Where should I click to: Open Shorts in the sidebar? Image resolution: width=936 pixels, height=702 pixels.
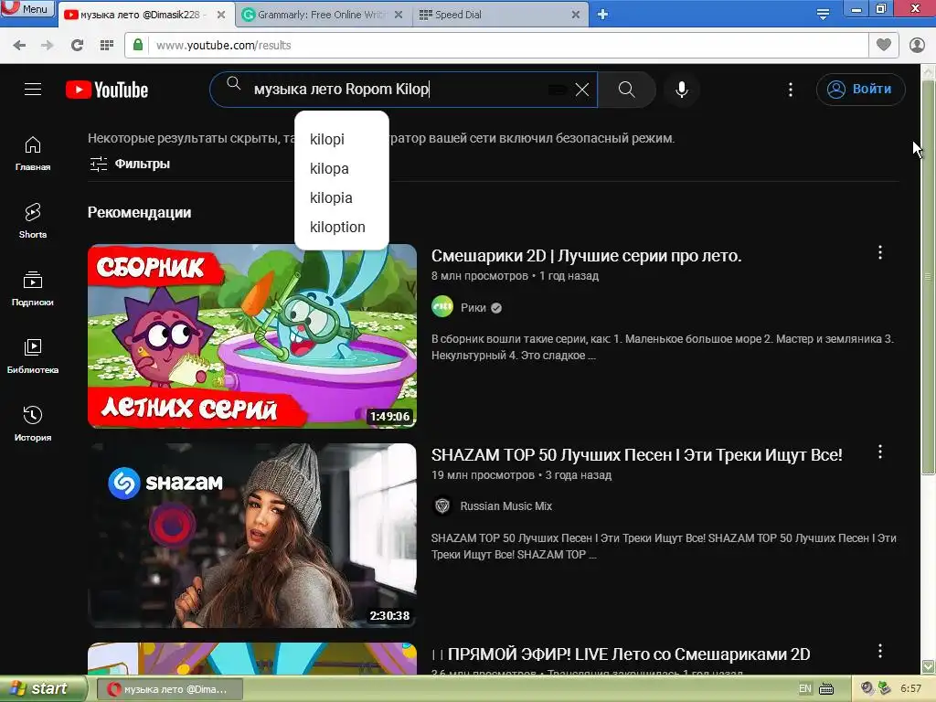[33, 221]
